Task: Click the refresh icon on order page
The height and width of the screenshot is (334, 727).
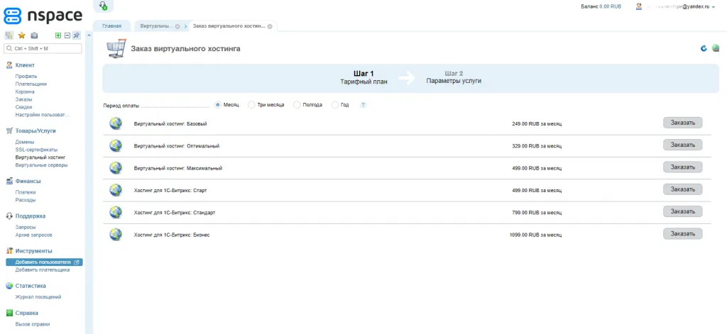Action: (704, 48)
